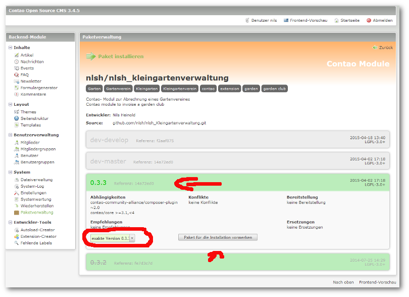
Task: Click Benutzer nils link
Action: click(x=264, y=20)
